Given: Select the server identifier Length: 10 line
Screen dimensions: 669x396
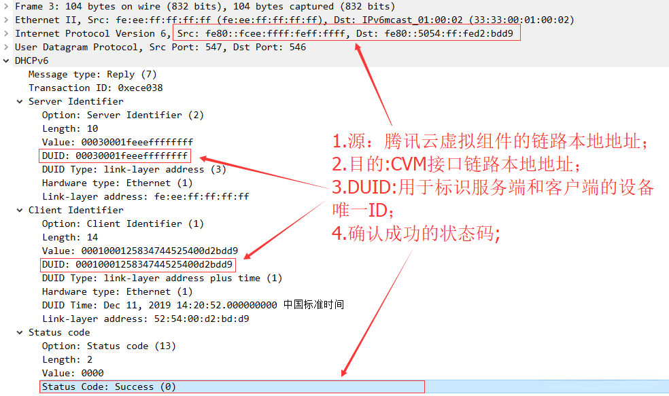Looking at the screenshot, I should pos(70,129).
